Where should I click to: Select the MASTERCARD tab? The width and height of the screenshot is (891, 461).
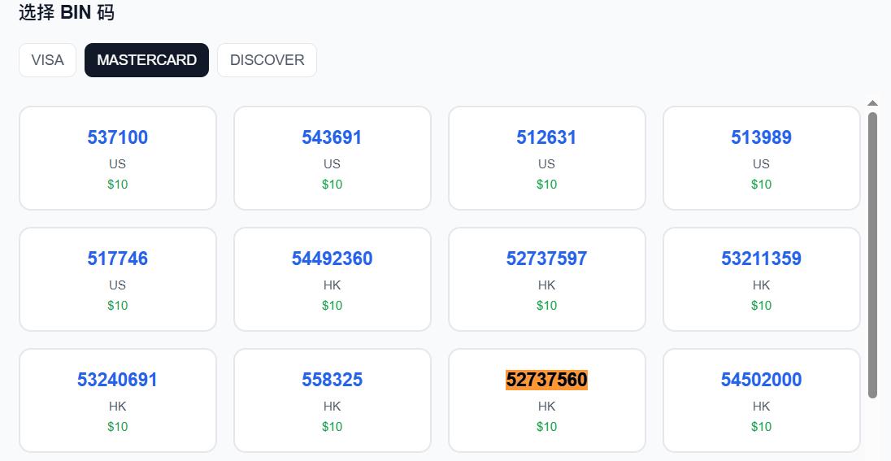pos(146,60)
